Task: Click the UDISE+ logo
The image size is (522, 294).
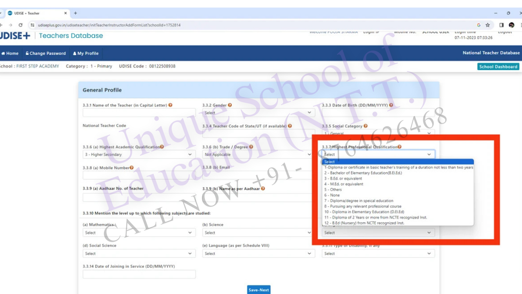Action: 15,36
